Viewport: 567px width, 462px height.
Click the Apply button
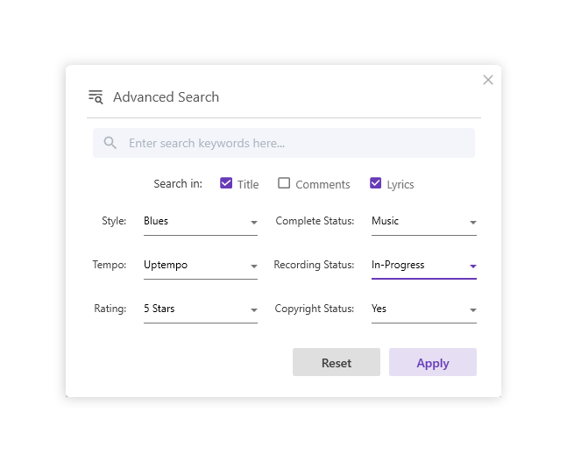433,362
